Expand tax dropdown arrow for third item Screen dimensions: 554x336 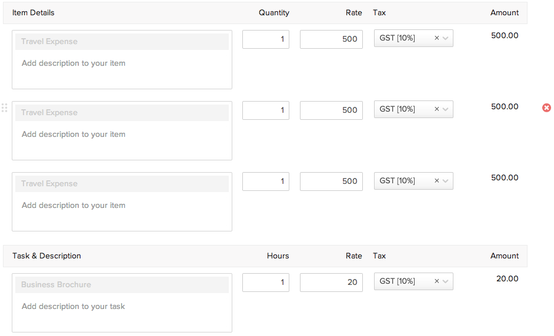[x=446, y=181]
